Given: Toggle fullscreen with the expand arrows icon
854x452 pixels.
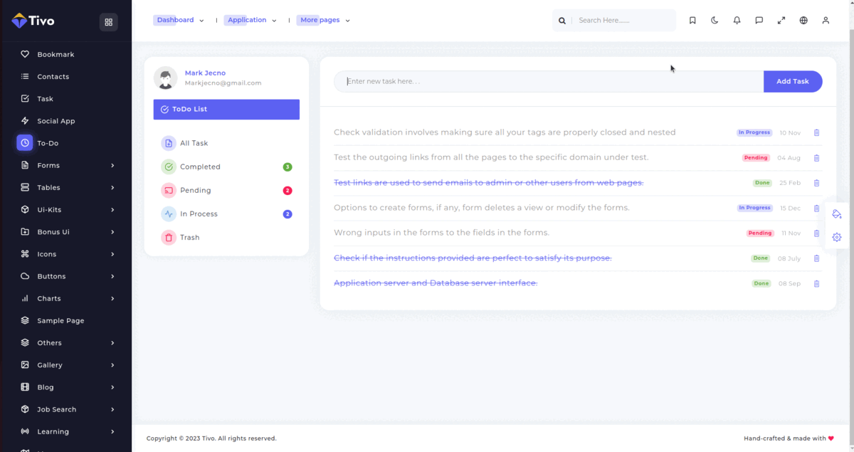Looking at the screenshot, I should [781, 21].
